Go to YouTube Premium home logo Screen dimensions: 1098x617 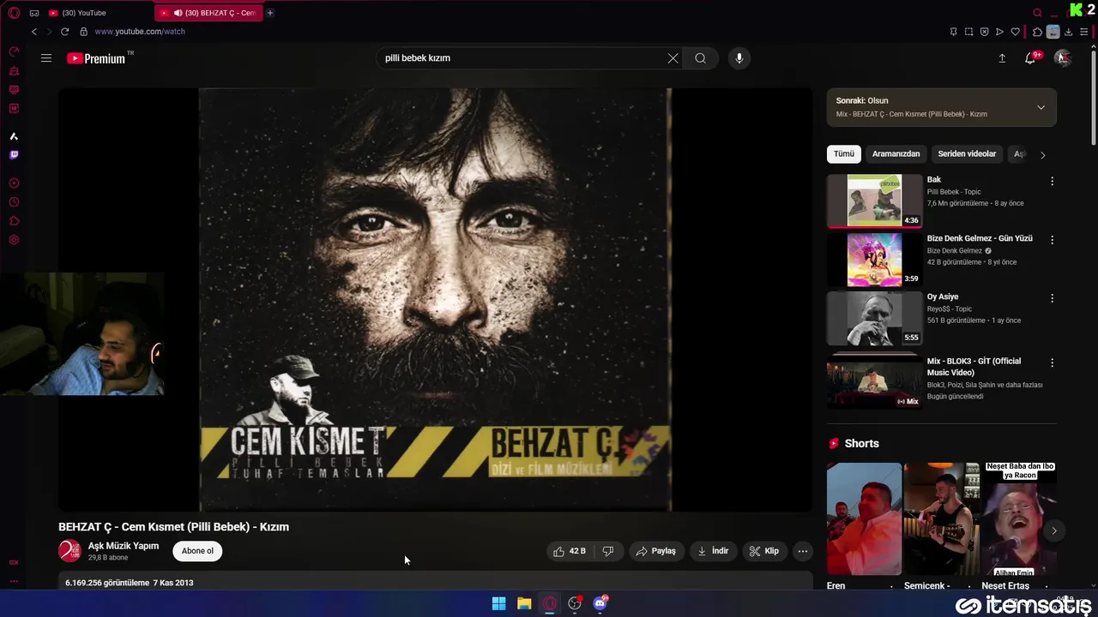[97, 58]
